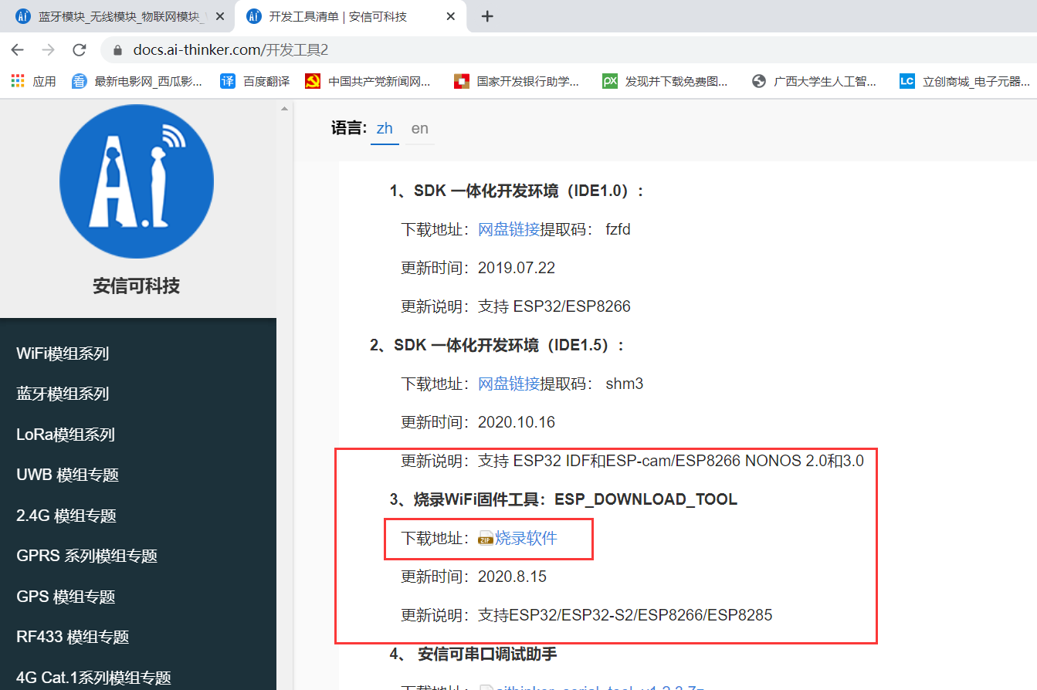1037x690 pixels.
Task: Click the update date 2019.07.22
Action: [x=517, y=268]
